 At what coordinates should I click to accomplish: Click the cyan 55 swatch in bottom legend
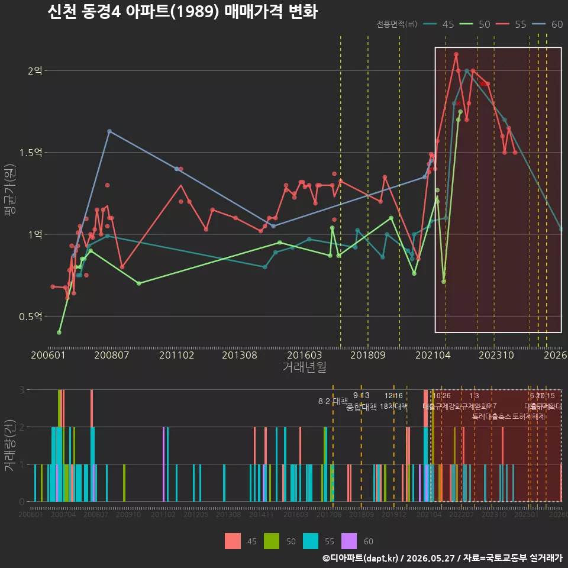tap(311, 541)
